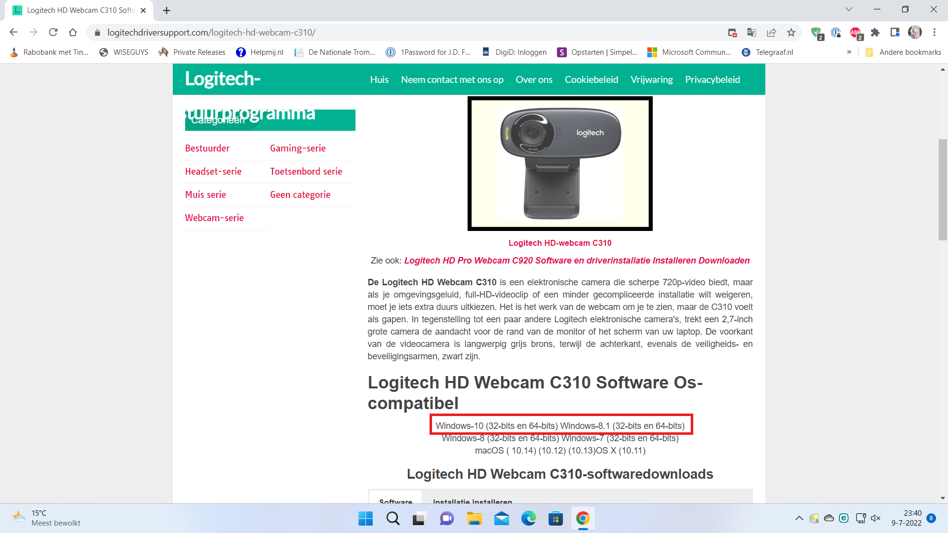Open the Webcam-serie category

coord(214,218)
